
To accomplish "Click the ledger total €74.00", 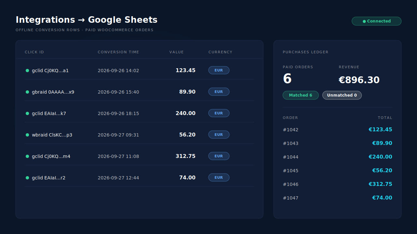I will pos(382,198).
